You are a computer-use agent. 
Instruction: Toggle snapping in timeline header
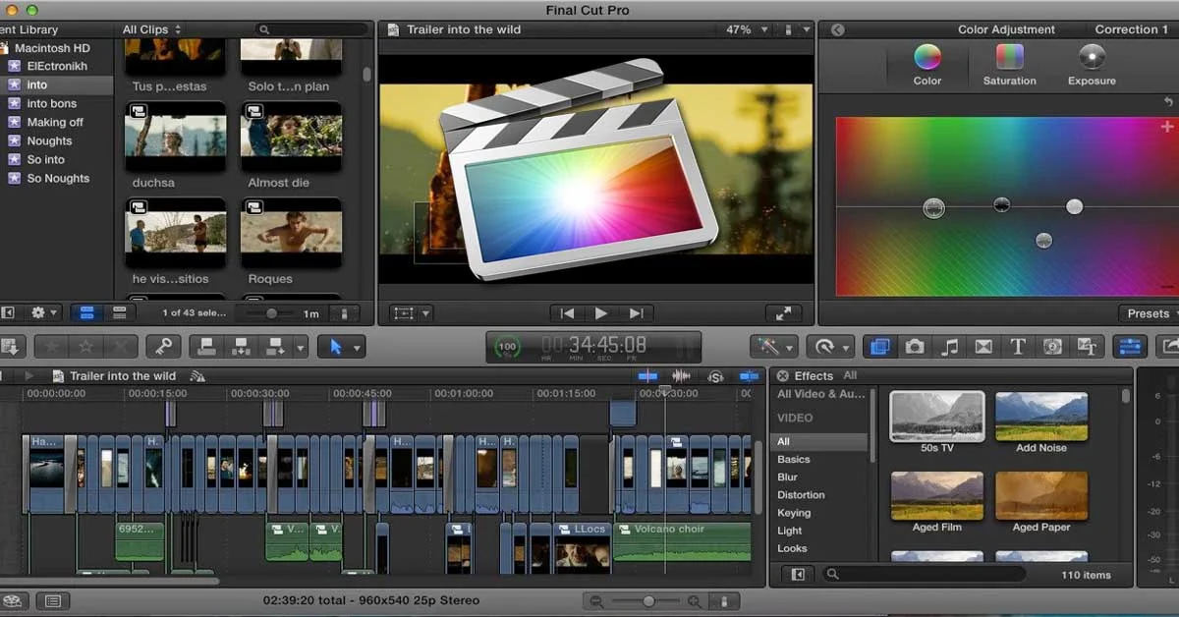[x=750, y=376]
